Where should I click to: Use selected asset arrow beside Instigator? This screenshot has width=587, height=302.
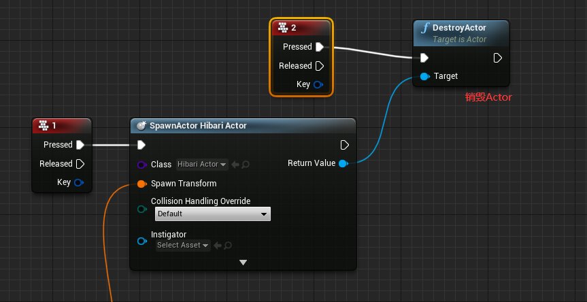coord(218,246)
